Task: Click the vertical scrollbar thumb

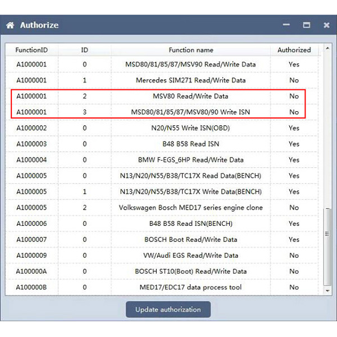Action: coord(327,247)
